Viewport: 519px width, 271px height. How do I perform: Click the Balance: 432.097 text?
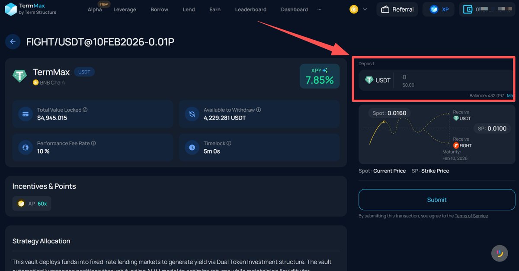pos(487,96)
